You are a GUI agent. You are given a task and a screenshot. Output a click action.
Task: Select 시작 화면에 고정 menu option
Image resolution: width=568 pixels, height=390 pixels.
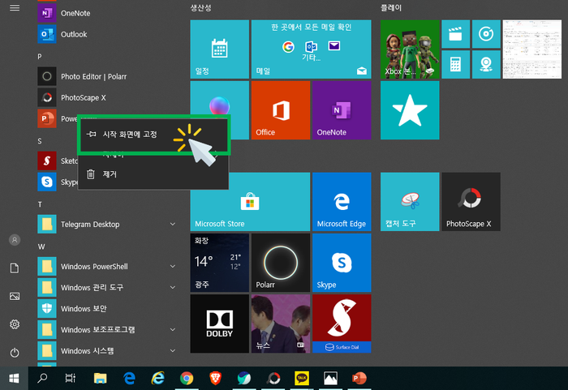[153, 135]
